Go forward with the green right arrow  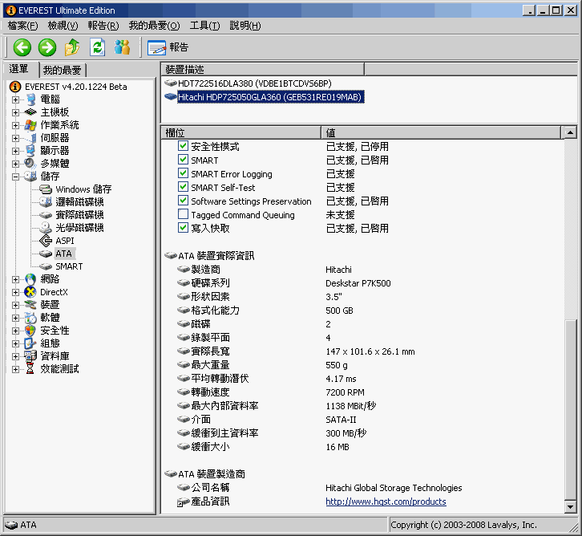[47, 47]
